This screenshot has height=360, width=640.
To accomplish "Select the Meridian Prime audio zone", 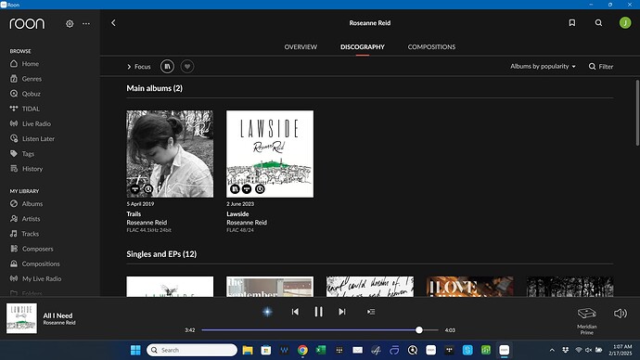I will (x=587, y=321).
